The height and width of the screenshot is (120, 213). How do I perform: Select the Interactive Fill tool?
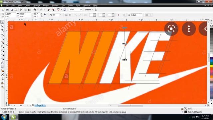2,87
